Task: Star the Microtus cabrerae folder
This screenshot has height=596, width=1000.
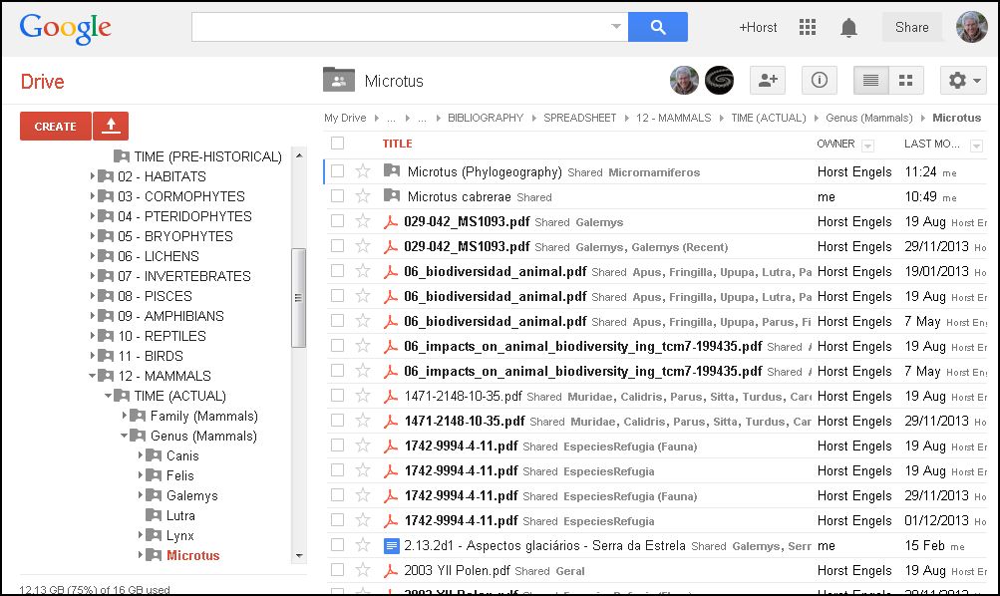Action: click(363, 195)
